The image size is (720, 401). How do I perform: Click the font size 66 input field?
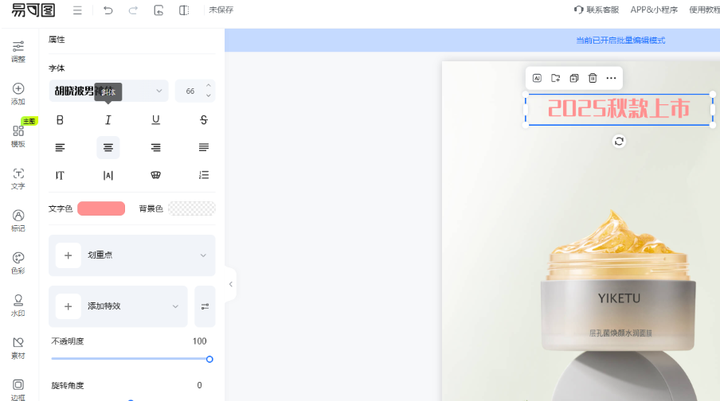(190, 91)
